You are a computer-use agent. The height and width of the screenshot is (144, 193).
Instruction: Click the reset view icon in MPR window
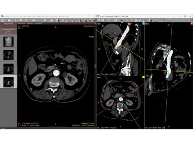[99, 20]
